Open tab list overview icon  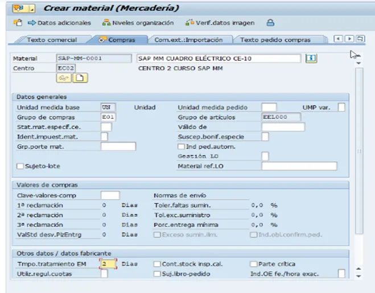(x=360, y=39)
